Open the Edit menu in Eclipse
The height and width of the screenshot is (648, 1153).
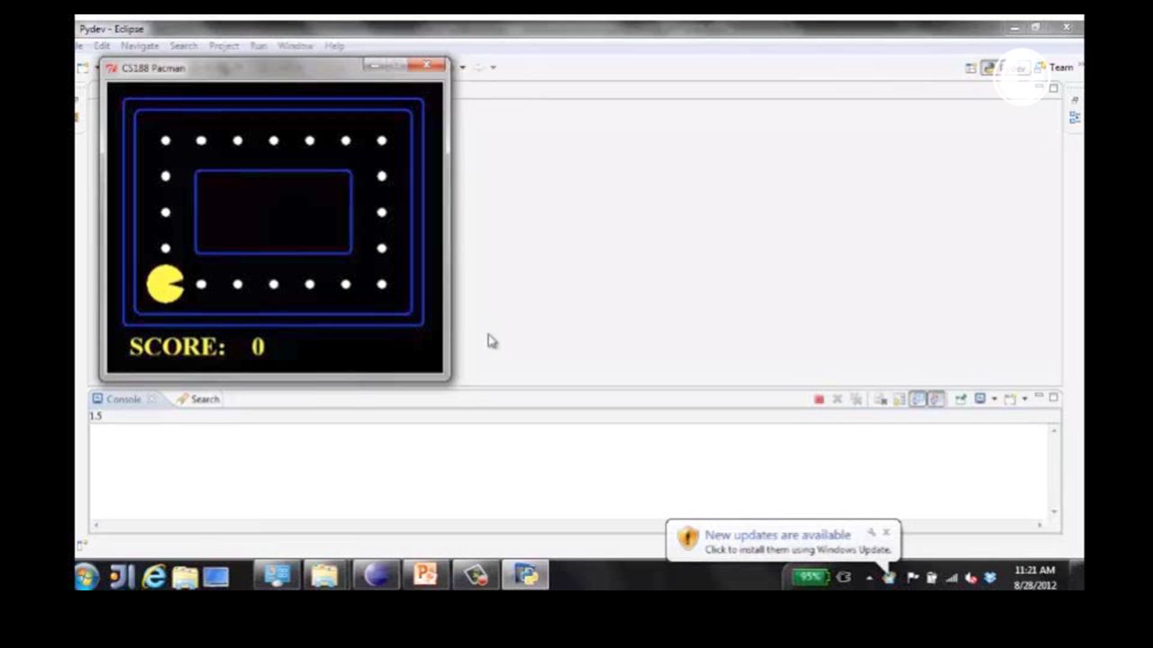pos(101,46)
